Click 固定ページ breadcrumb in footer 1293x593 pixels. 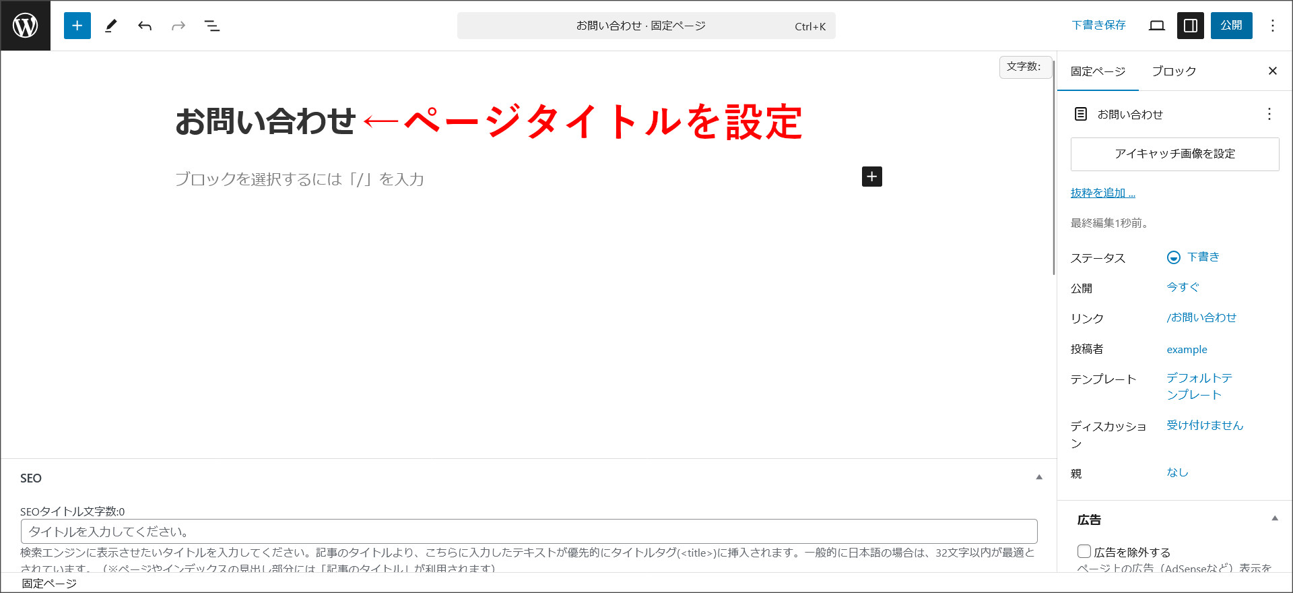pos(49,584)
